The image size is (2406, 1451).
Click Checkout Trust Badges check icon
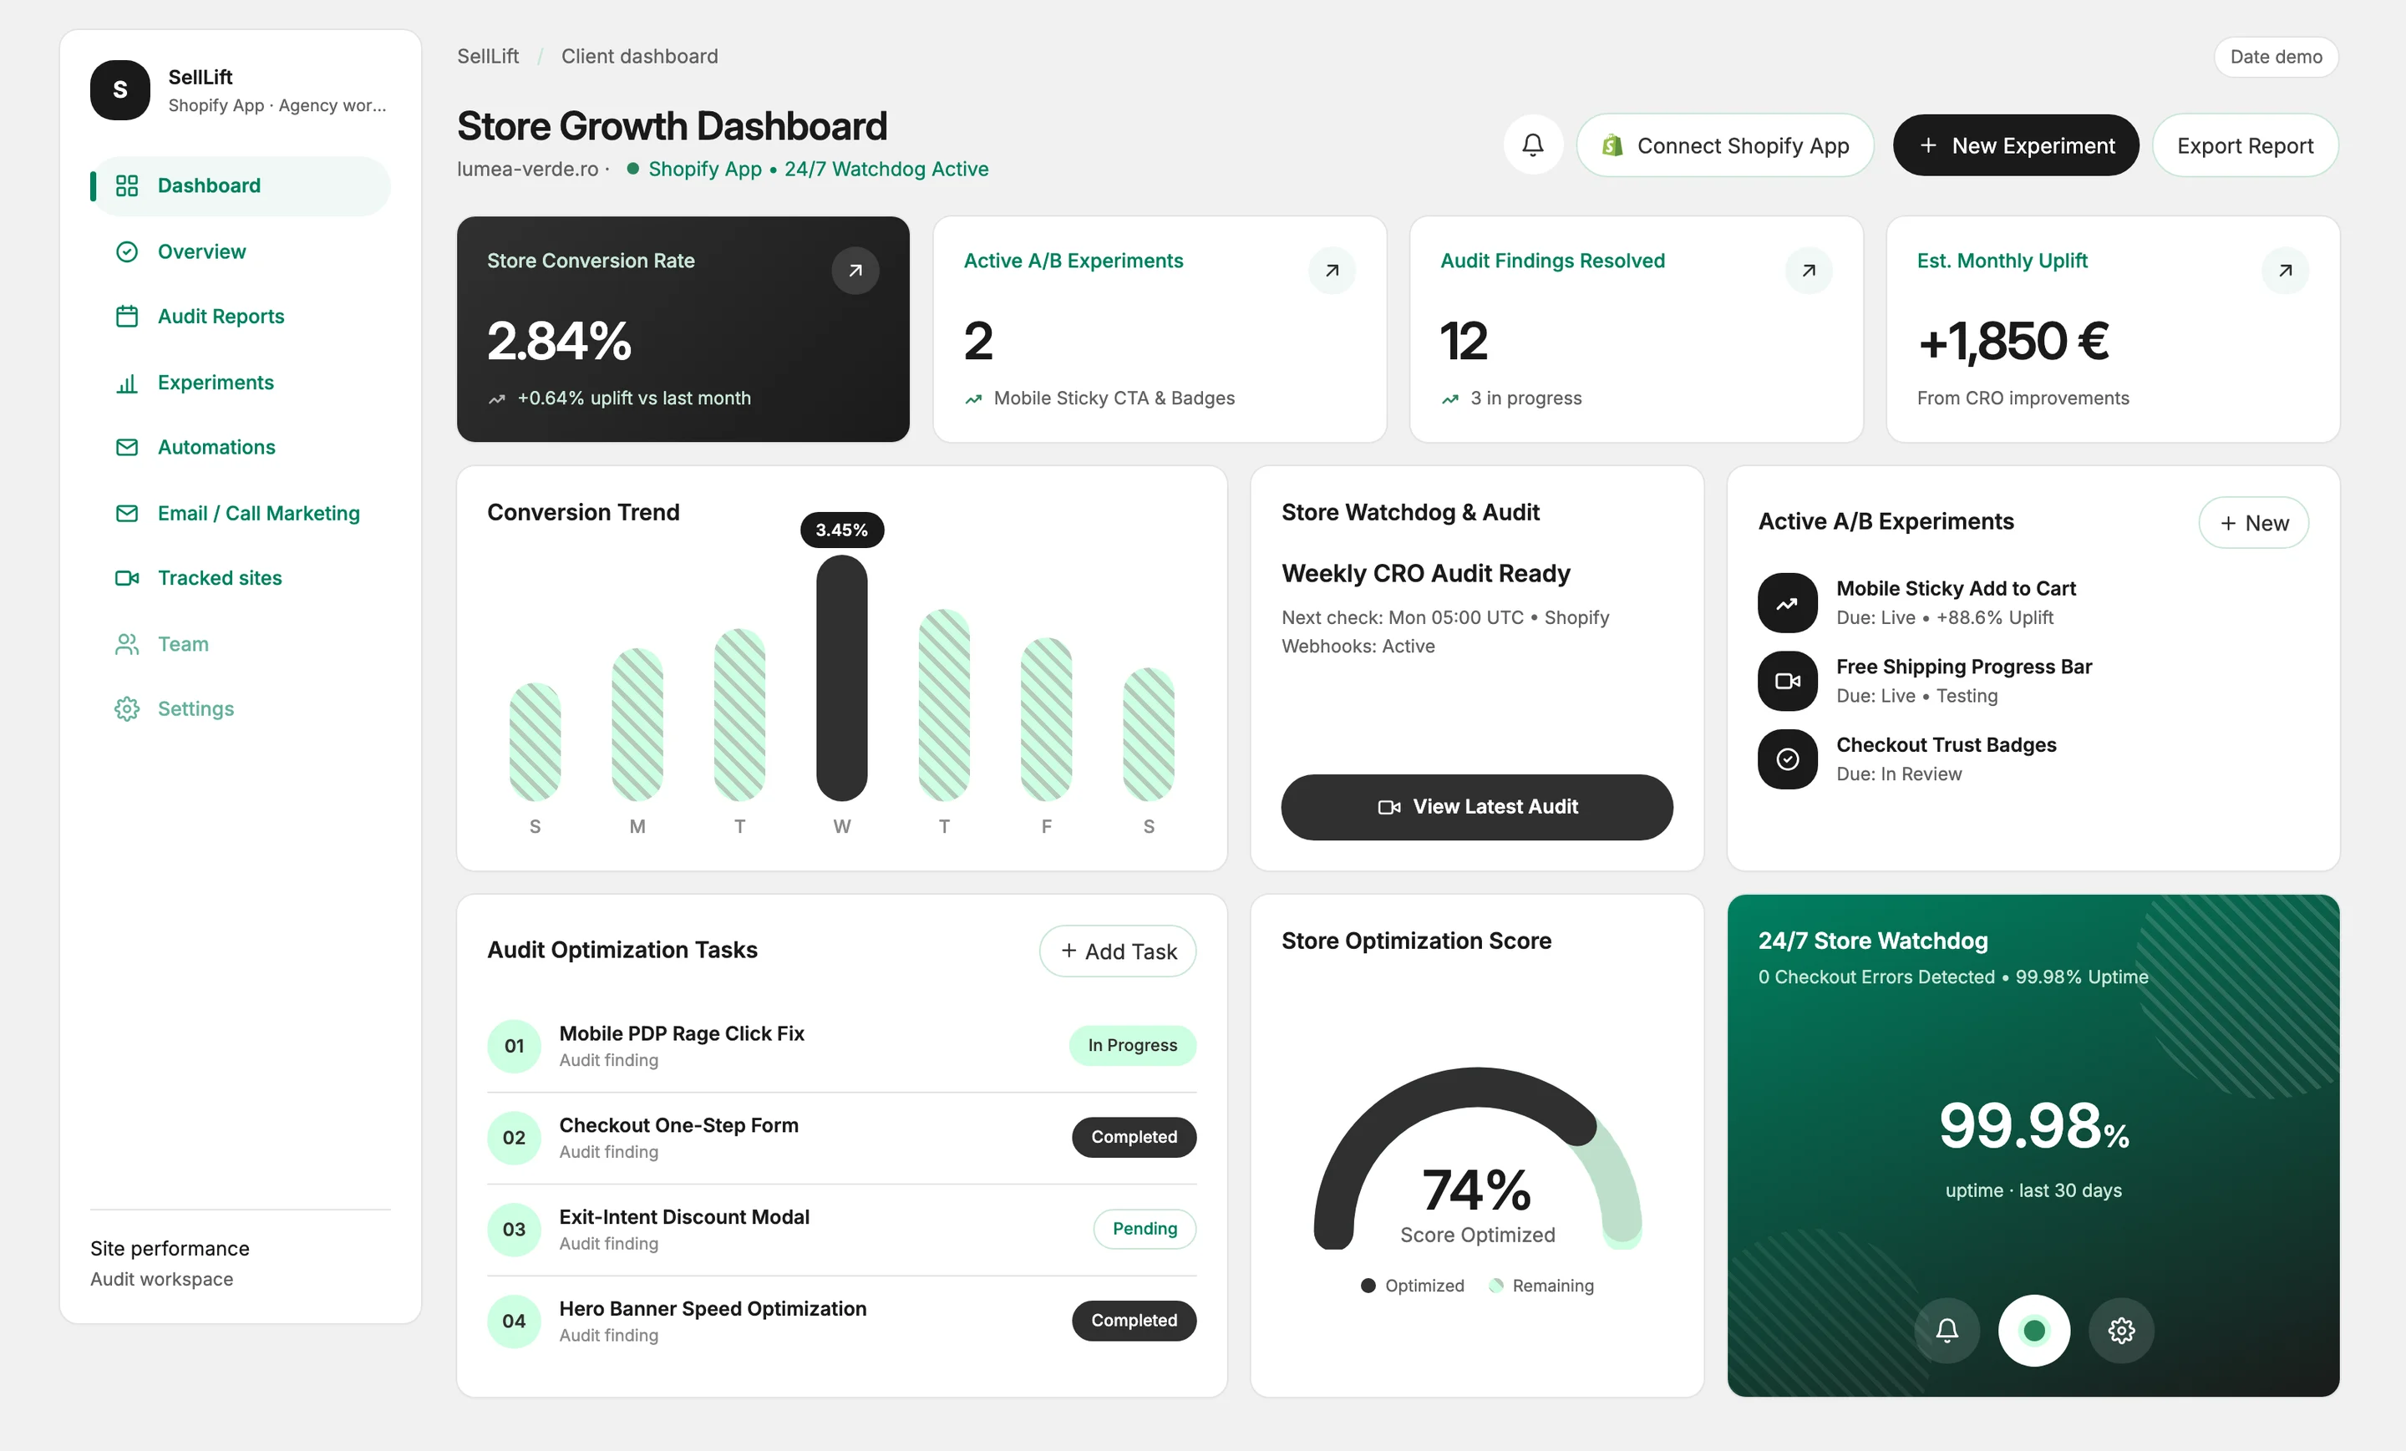tap(1787, 758)
